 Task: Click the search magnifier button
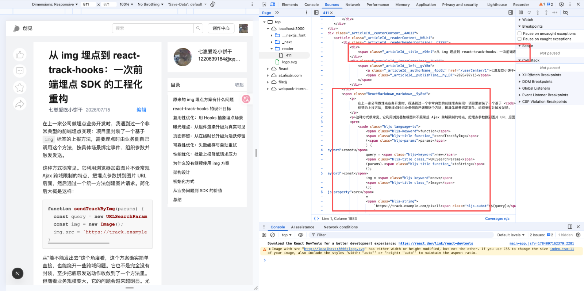coord(198,28)
